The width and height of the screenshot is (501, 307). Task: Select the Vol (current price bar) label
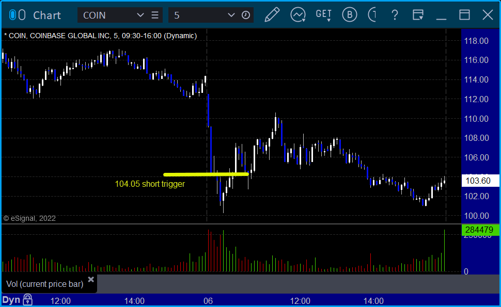[45, 284]
